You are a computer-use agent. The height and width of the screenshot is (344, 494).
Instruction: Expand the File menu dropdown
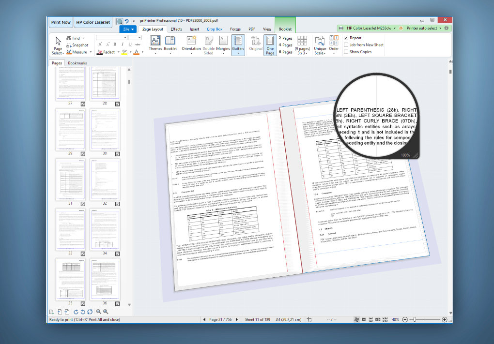pyautogui.click(x=128, y=29)
